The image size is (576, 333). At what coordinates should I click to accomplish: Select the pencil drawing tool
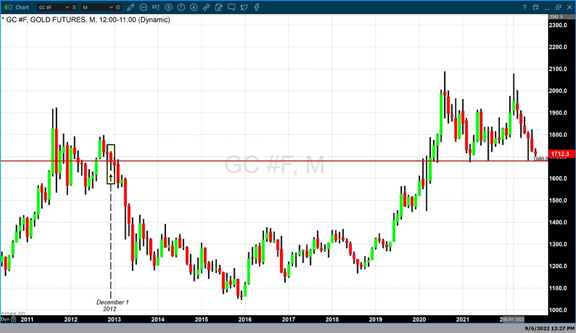pyautogui.click(x=131, y=7)
